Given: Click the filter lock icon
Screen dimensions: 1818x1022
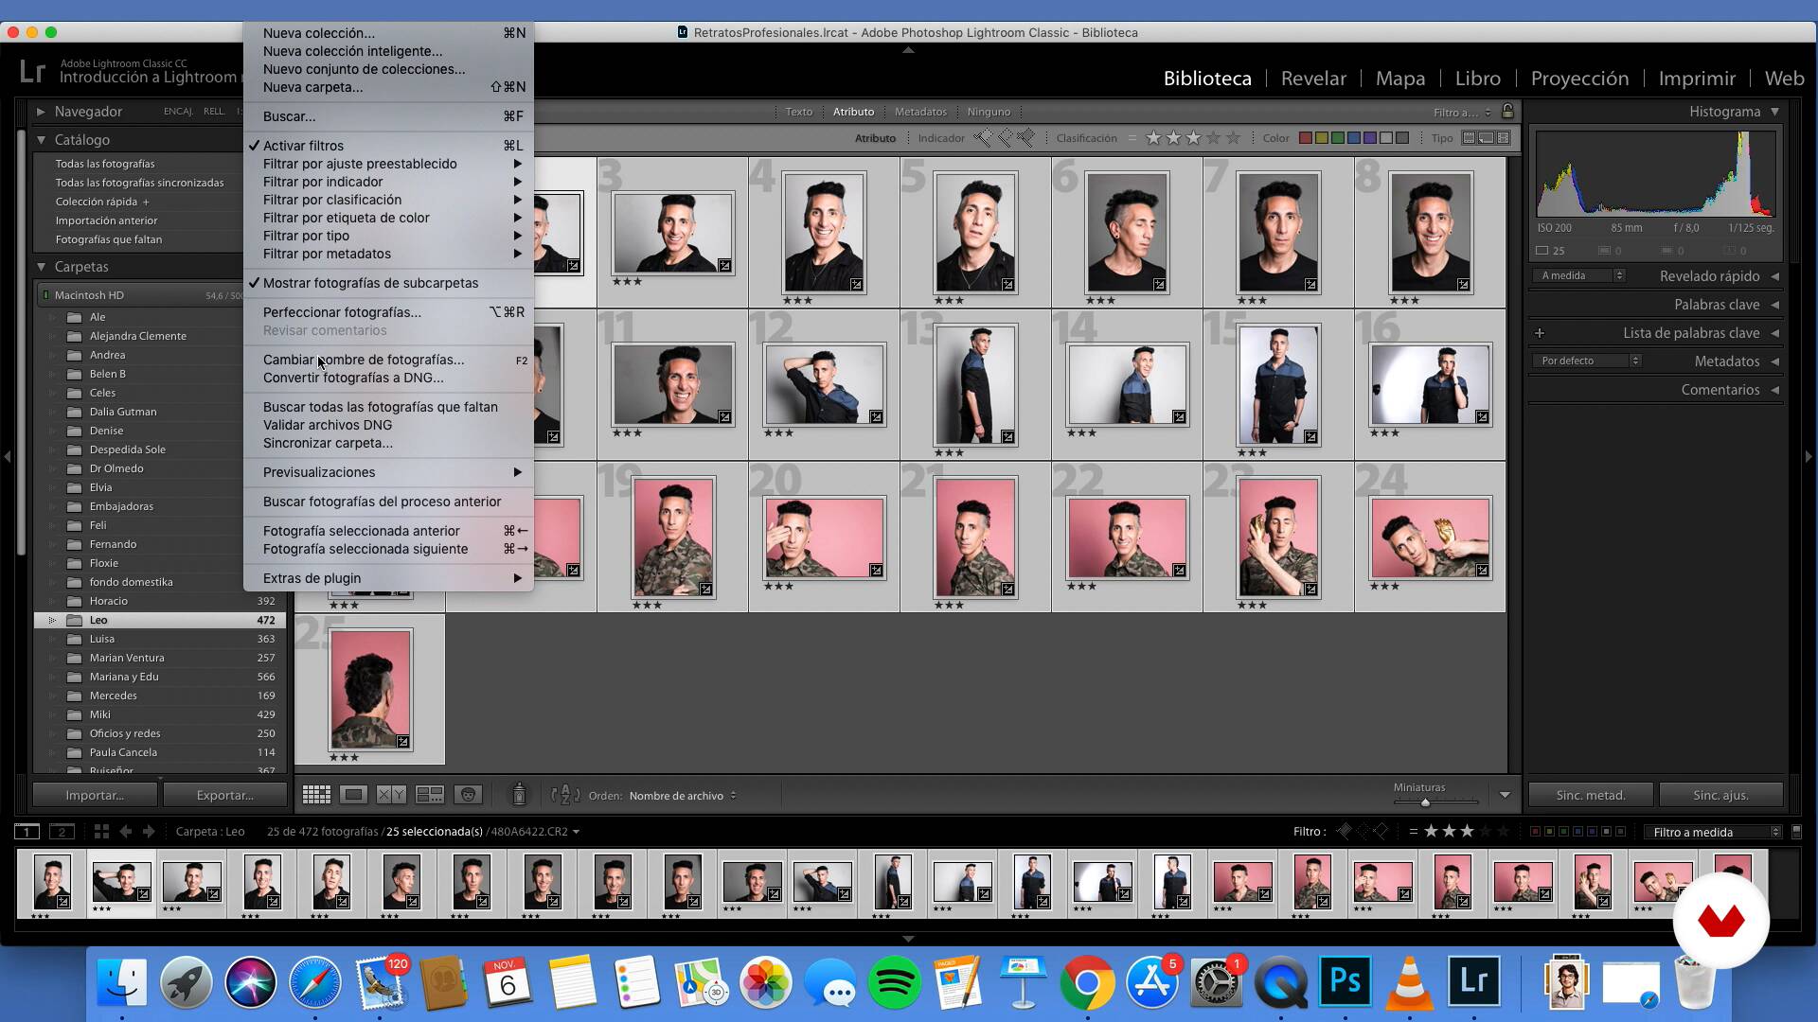Looking at the screenshot, I should click(1507, 112).
